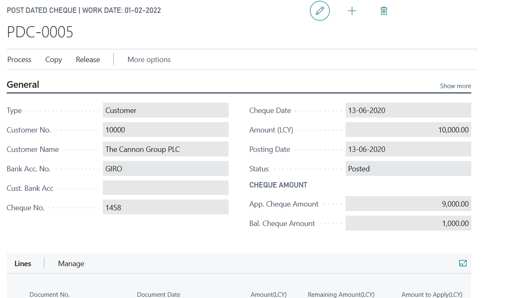Viewport: 531px width, 298px height.
Task: Click Show more in General section
Action: 455,86
